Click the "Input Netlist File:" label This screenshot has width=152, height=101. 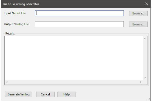click(15, 13)
